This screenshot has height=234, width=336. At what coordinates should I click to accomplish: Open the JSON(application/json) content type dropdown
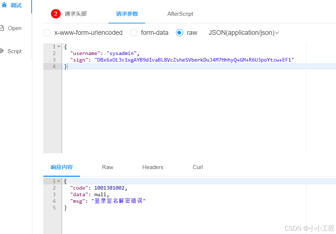[x=243, y=33]
